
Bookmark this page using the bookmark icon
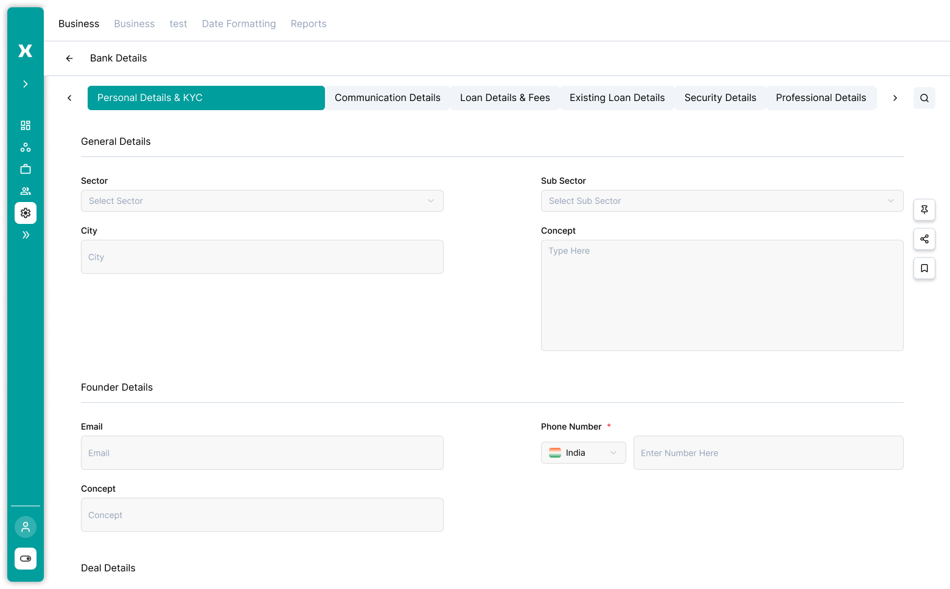coord(924,268)
